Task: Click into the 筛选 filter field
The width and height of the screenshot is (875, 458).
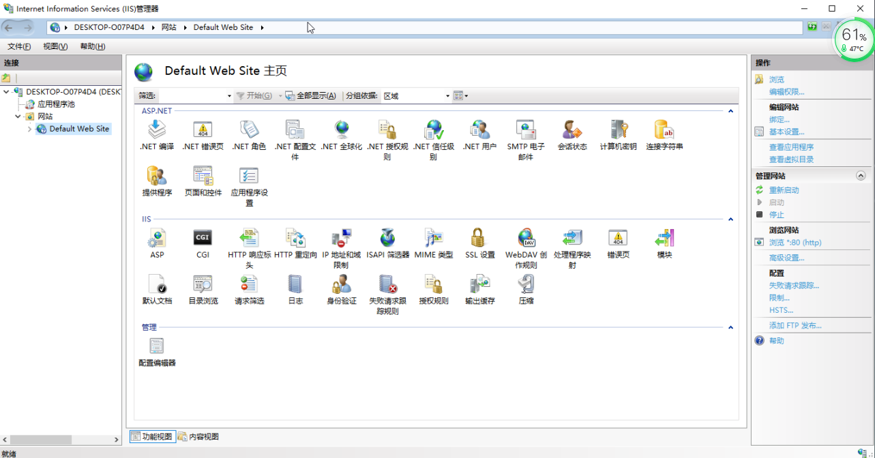Action: [196, 96]
